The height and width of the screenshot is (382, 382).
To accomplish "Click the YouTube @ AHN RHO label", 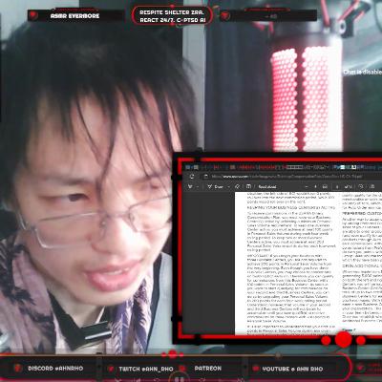I will tap(292, 369).
